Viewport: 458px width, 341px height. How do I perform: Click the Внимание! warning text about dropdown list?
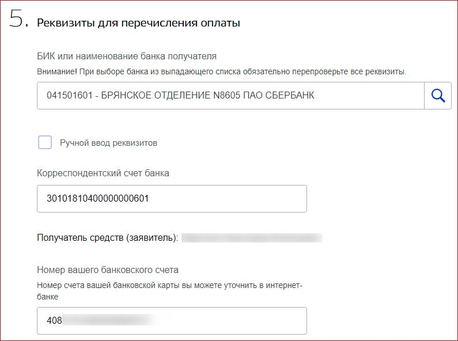tap(221, 71)
